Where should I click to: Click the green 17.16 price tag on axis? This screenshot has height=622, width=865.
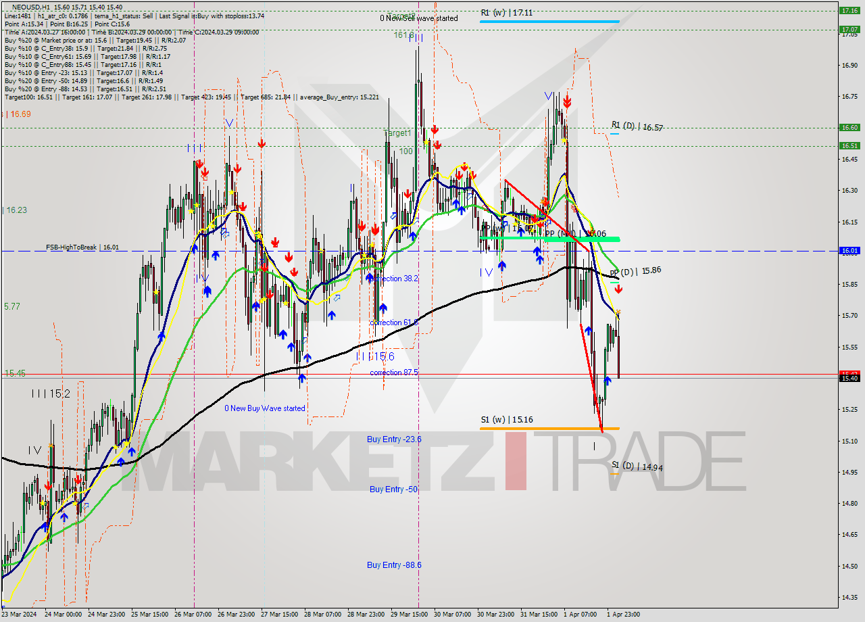pyautogui.click(x=849, y=10)
